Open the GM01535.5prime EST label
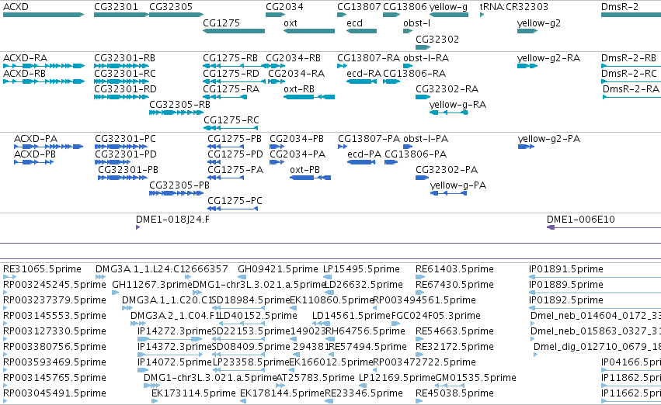The width and height of the screenshot is (661, 405). tap(475, 378)
